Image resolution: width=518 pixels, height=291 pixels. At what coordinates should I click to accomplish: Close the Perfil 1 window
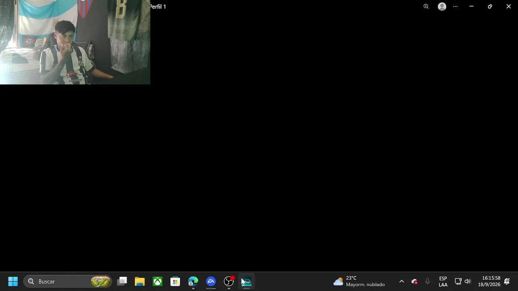(509, 6)
